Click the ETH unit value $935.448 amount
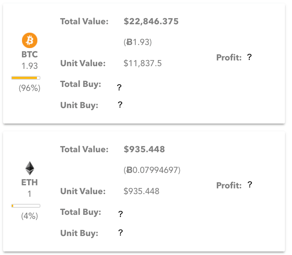 tap(141, 191)
